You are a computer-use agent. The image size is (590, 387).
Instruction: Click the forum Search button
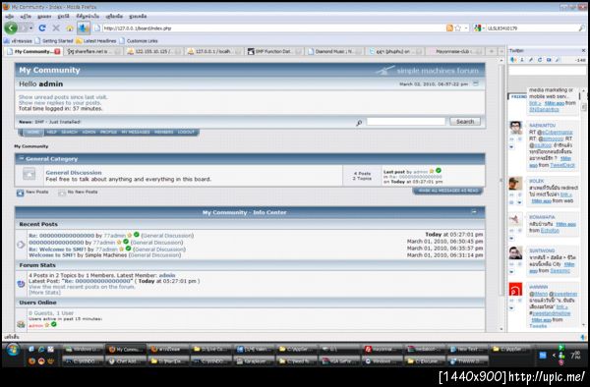point(465,122)
